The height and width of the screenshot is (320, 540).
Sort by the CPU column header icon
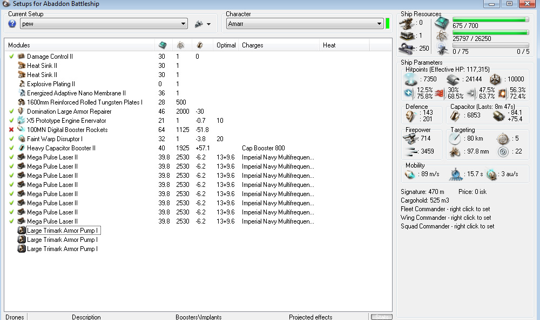click(x=163, y=45)
